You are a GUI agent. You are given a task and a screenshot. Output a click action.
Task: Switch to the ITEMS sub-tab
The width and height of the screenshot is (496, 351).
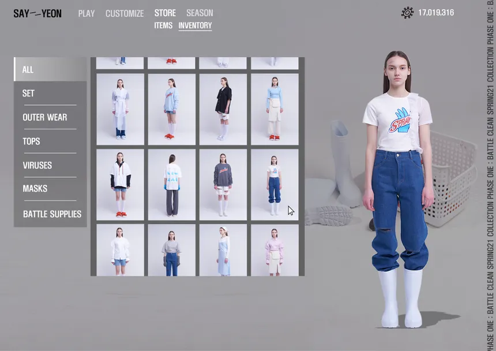point(163,25)
